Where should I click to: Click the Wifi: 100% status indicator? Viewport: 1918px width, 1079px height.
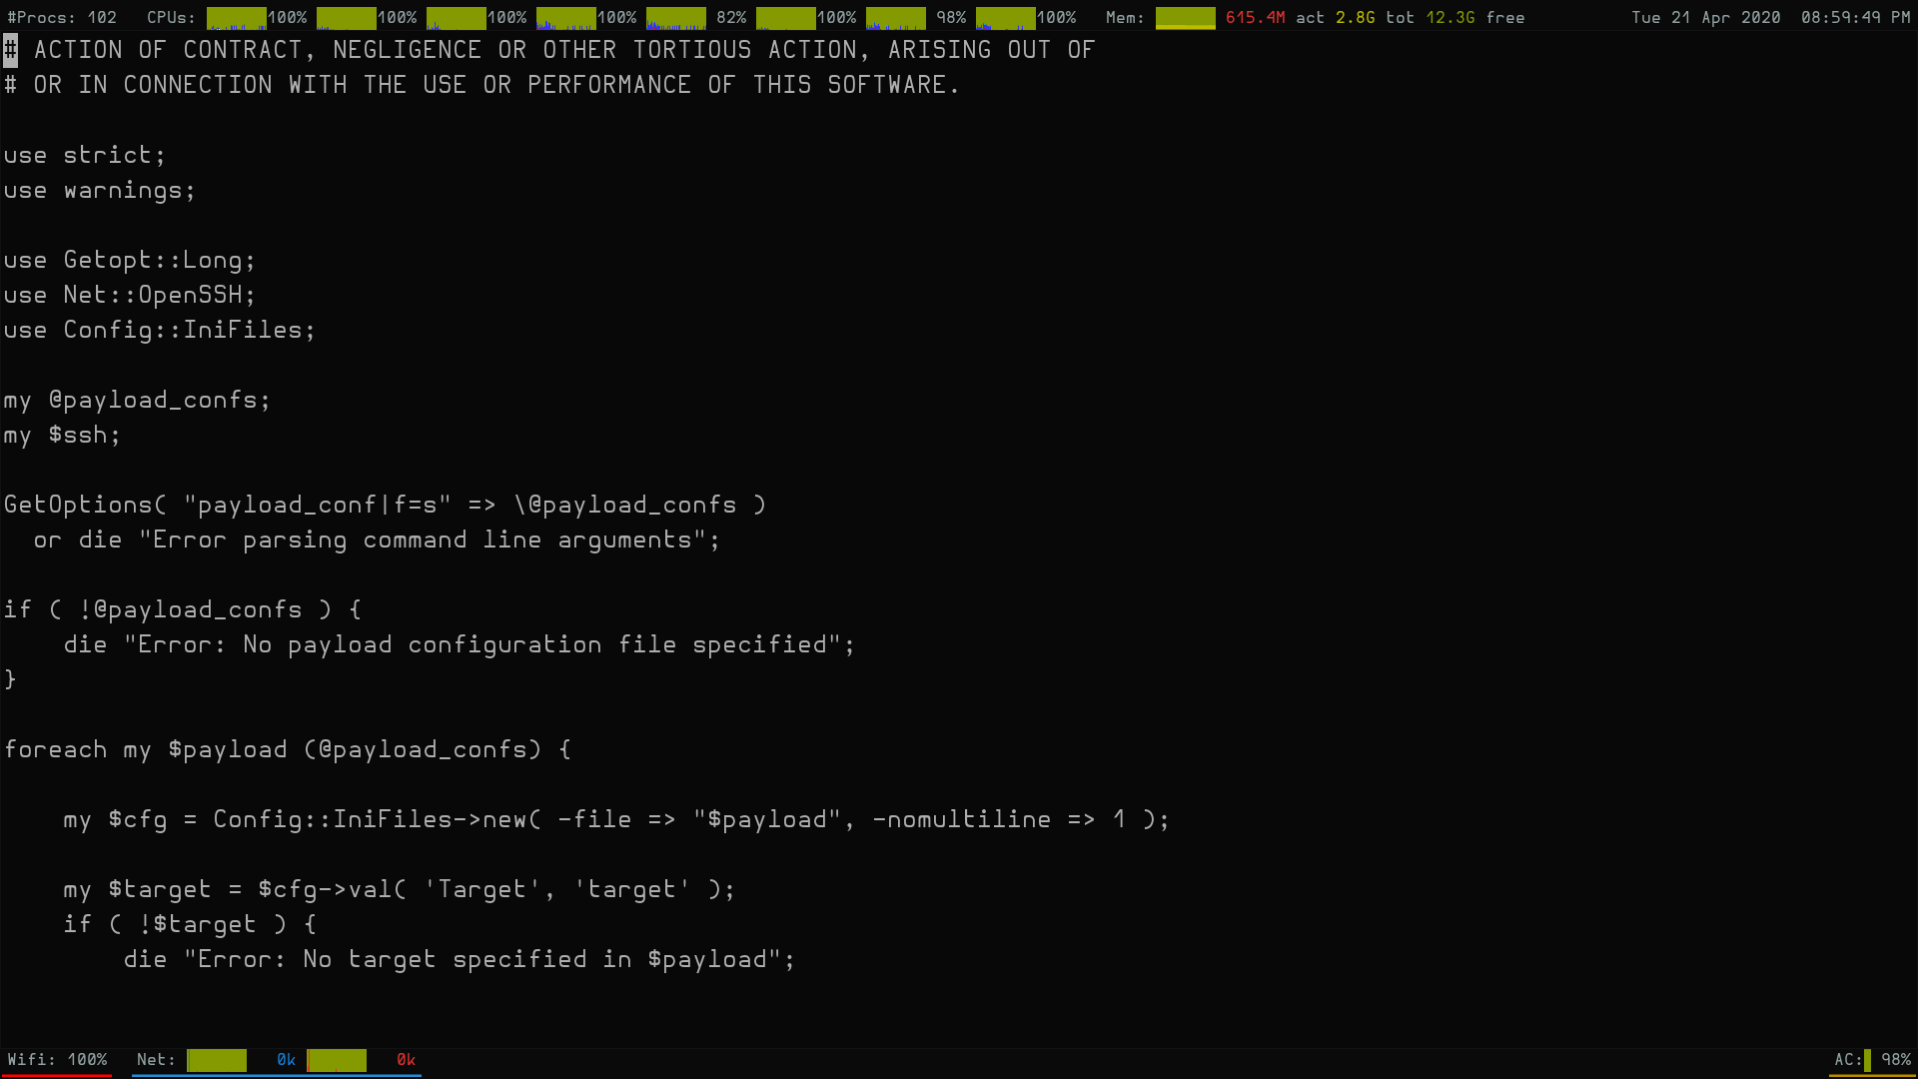pyautogui.click(x=57, y=1060)
